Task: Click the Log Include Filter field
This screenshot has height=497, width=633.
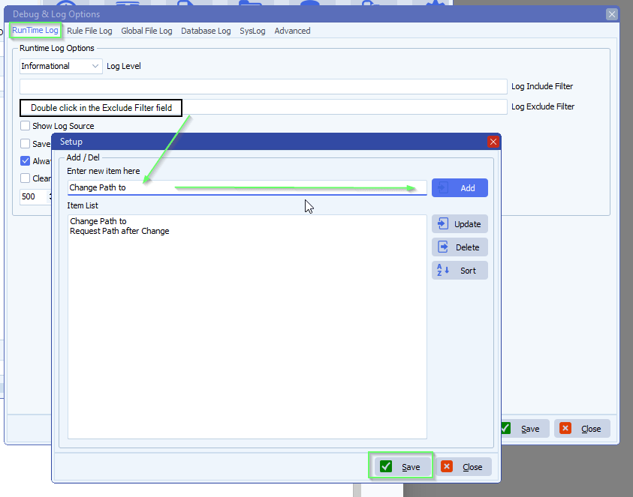Action: click(263, 86)
